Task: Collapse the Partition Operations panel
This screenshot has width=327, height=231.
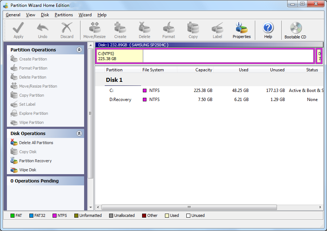Action: coord(79,50)
